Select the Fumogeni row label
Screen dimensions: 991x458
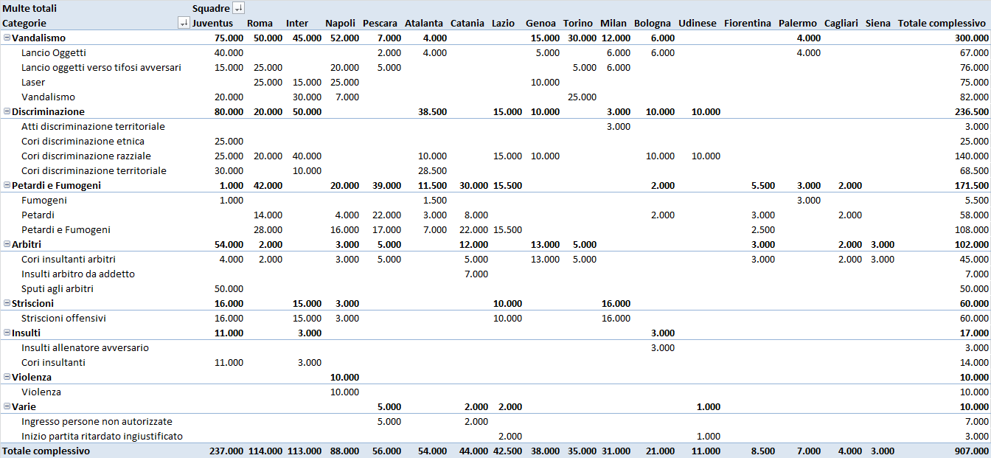tap(44, 200)
